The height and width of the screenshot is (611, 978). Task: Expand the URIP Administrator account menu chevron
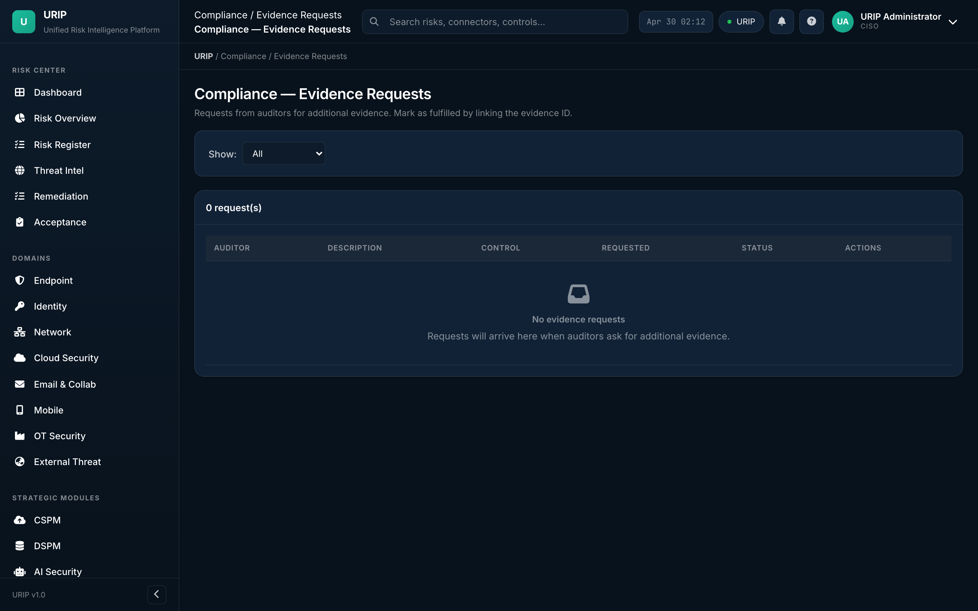[953, 22]
